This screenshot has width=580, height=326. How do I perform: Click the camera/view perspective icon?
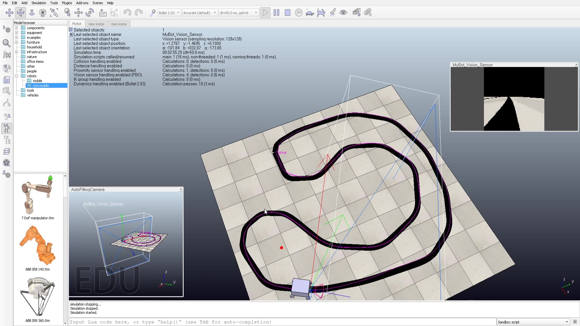tap(43, 13)
